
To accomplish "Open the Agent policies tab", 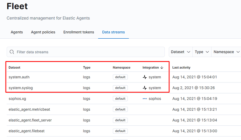I will point(43,32).
